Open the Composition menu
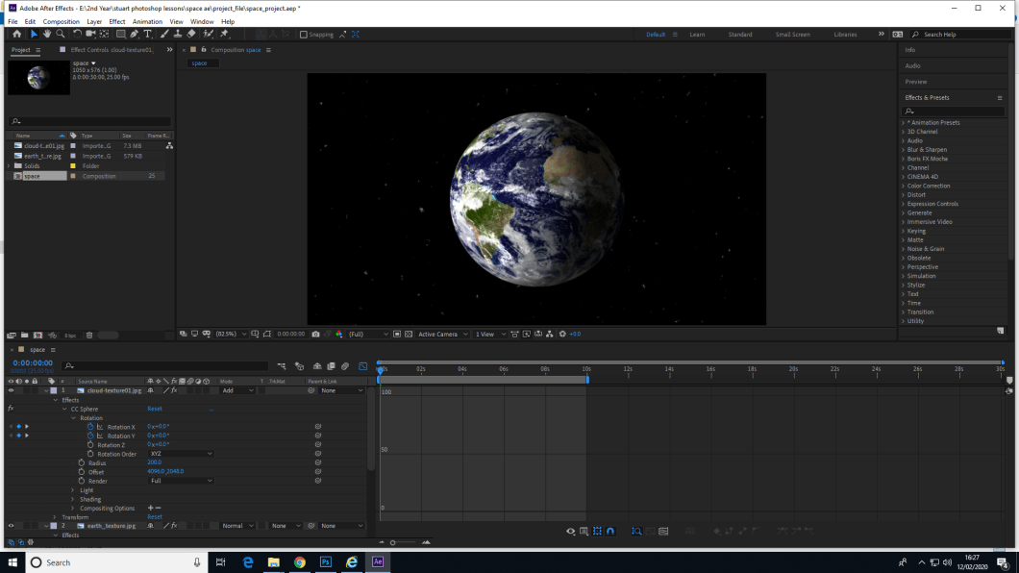1019x573 pixels. point(61,20)
